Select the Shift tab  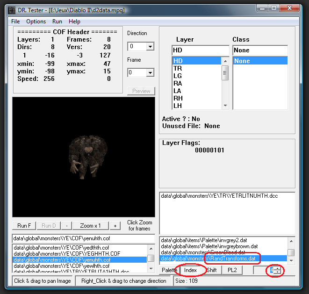(x=212, y=270)
